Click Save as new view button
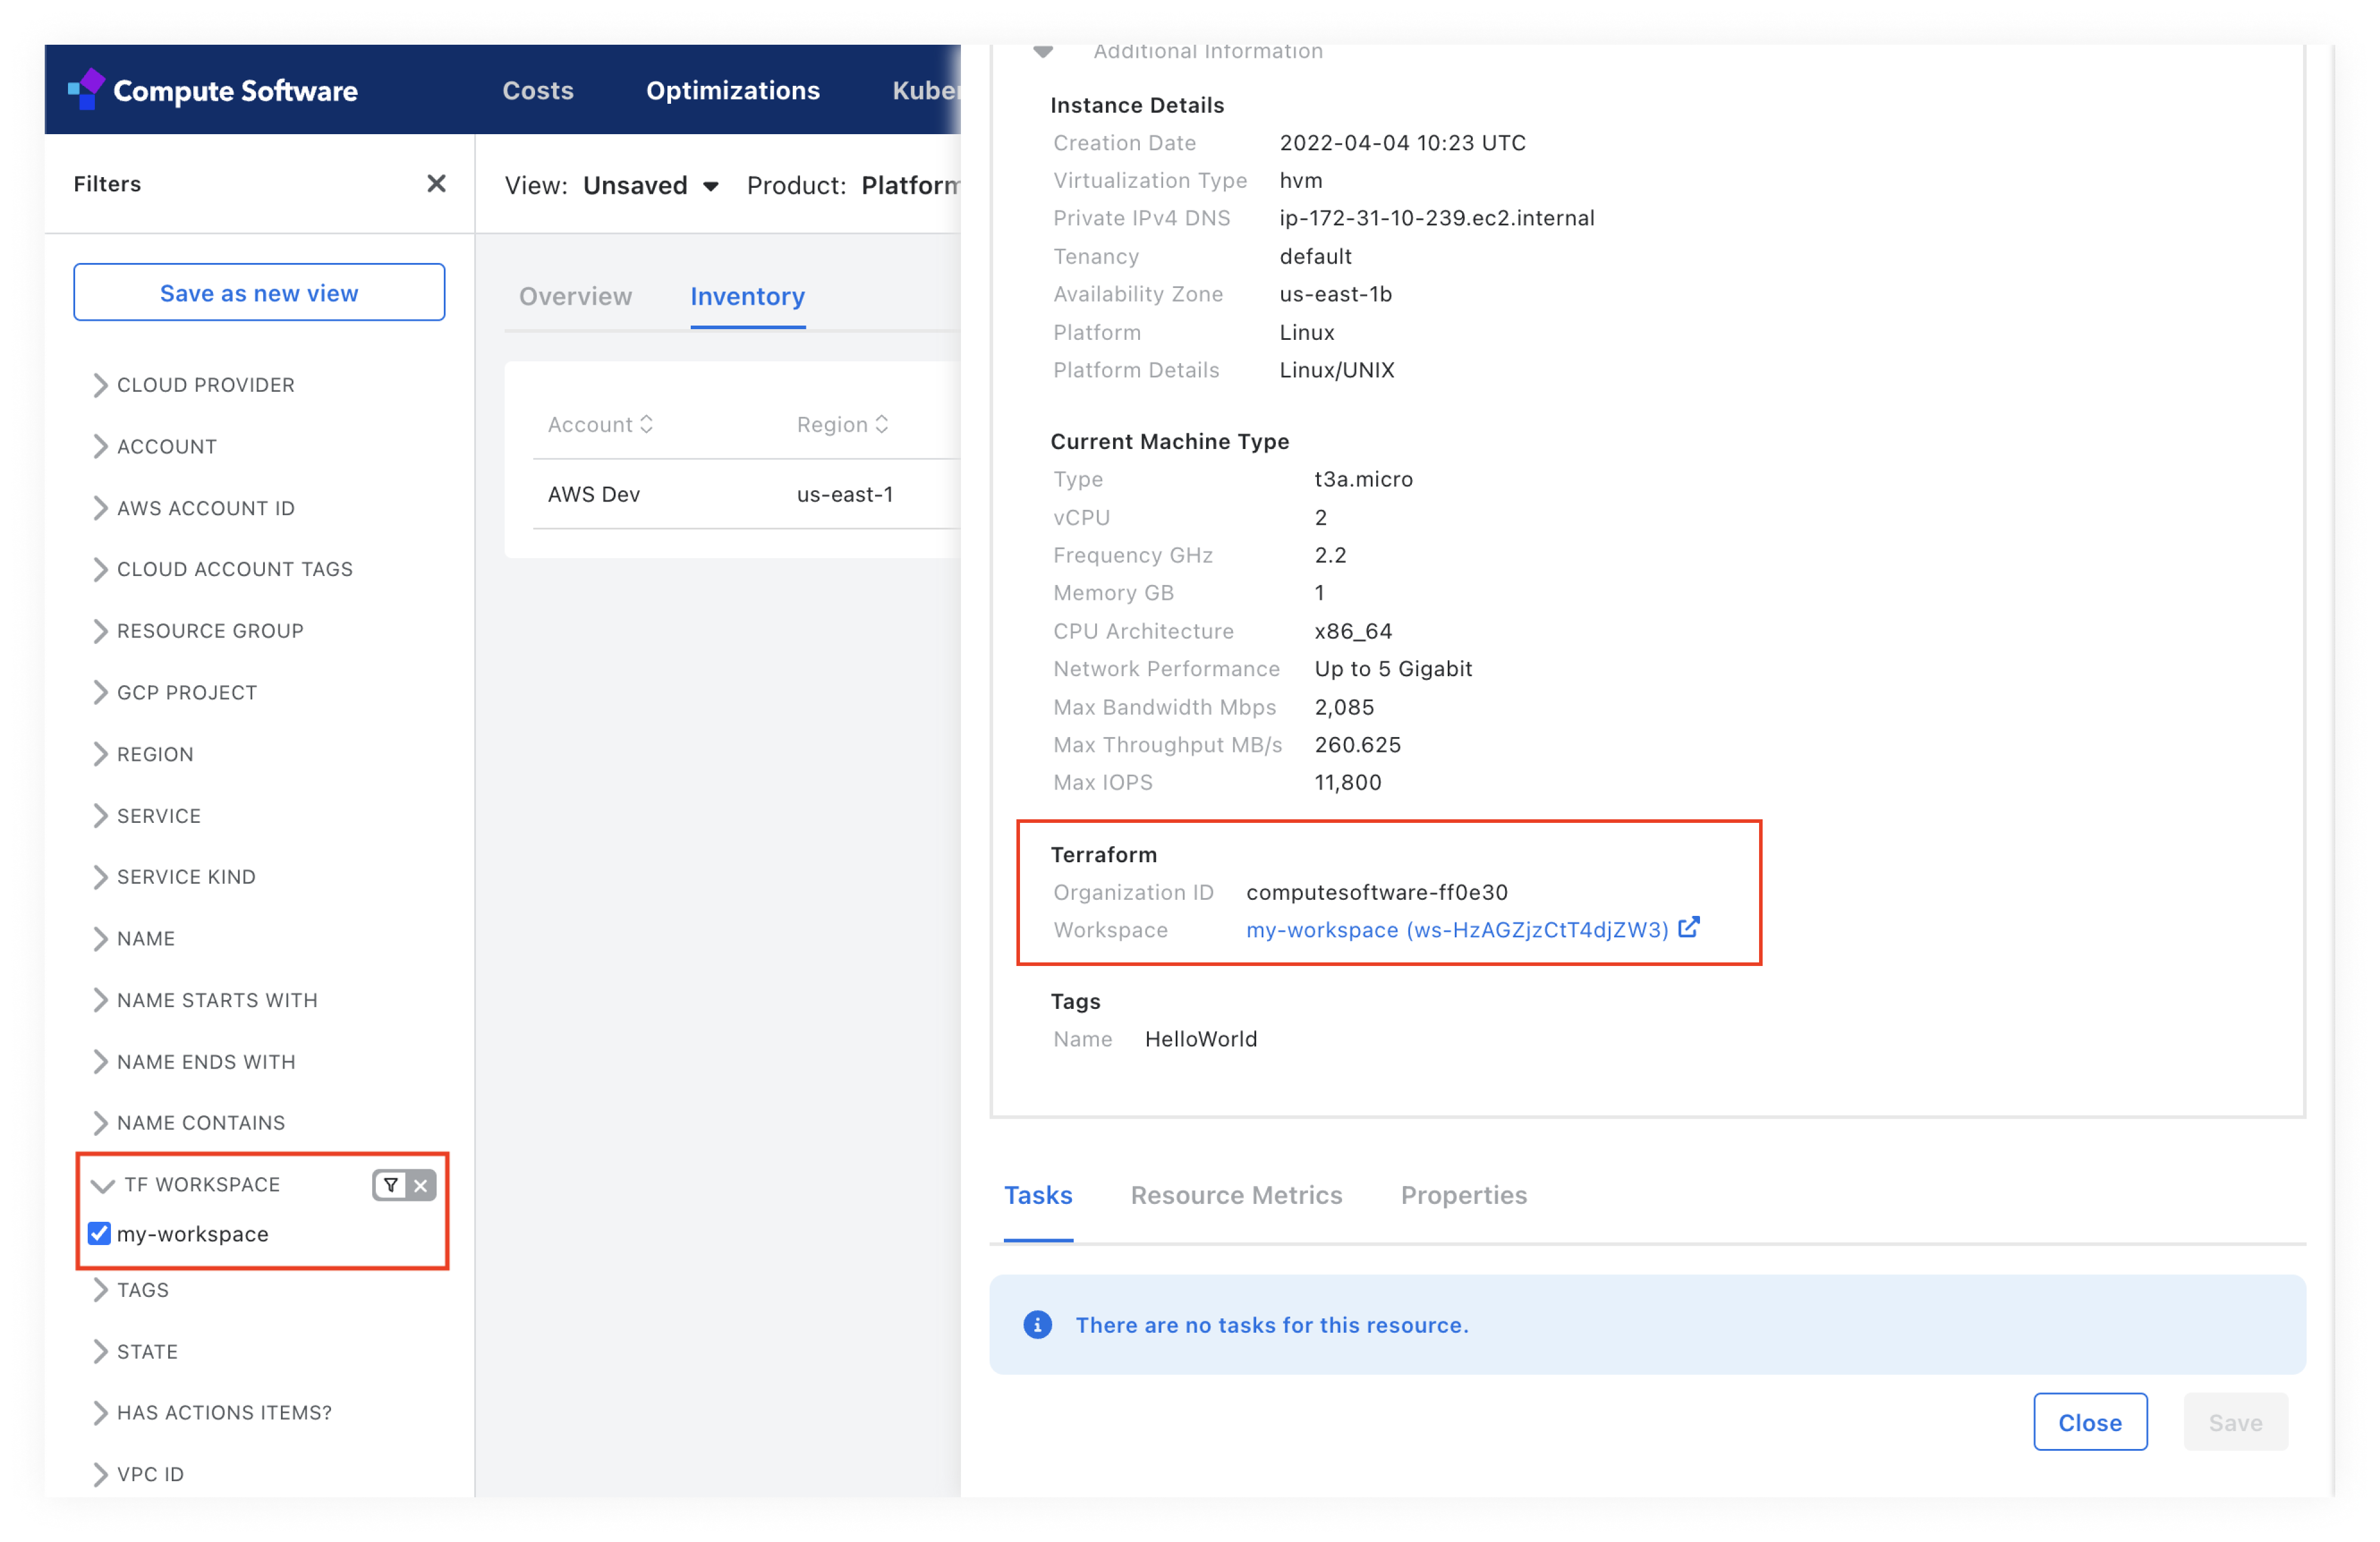The height and width of the screenshot is (1542, 2380). pyautogui.click(x=259, y=293)
